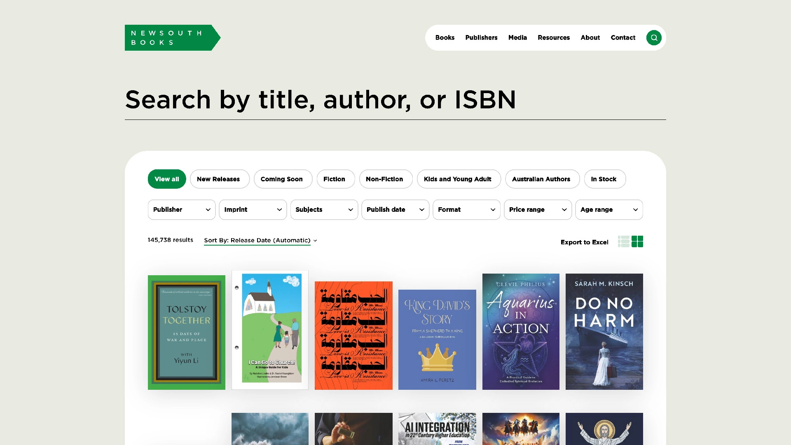
Task: Click the NewSouth Books logo
Action: [x=172, y=37]
